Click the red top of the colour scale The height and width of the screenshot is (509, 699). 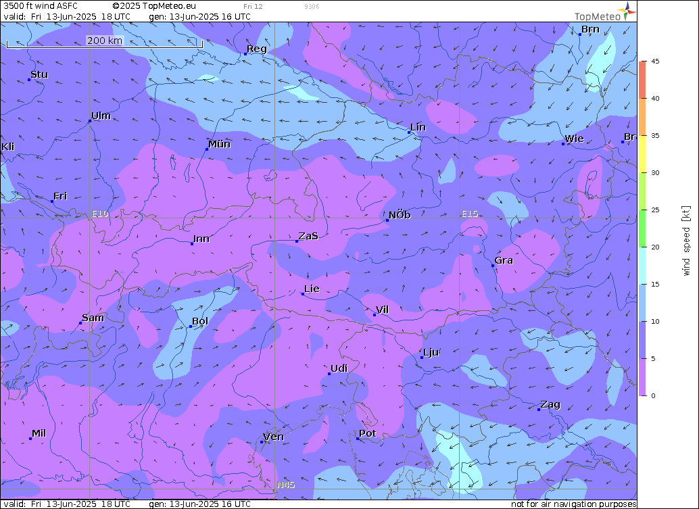coord(642,80)
